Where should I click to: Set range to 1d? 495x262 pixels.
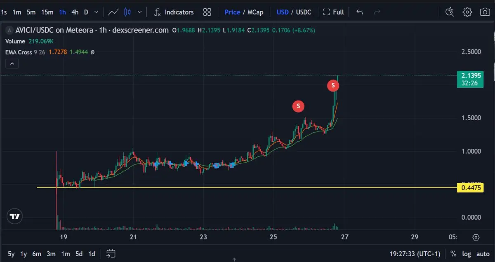click(x=92, y=254)
